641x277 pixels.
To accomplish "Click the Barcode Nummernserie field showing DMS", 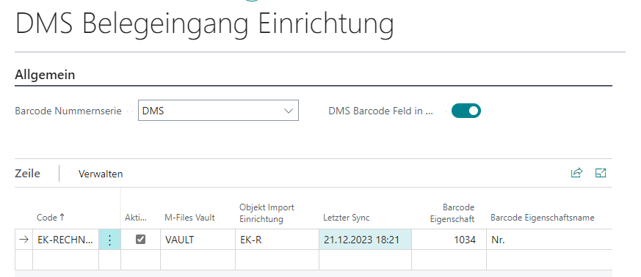I will pos(218,111).
